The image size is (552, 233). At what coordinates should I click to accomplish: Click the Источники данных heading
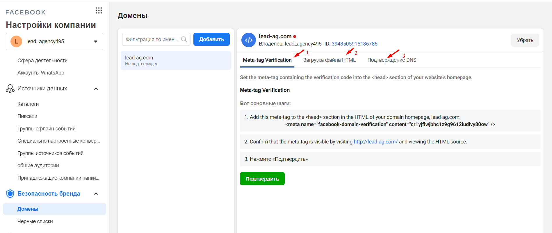[42, 89]
